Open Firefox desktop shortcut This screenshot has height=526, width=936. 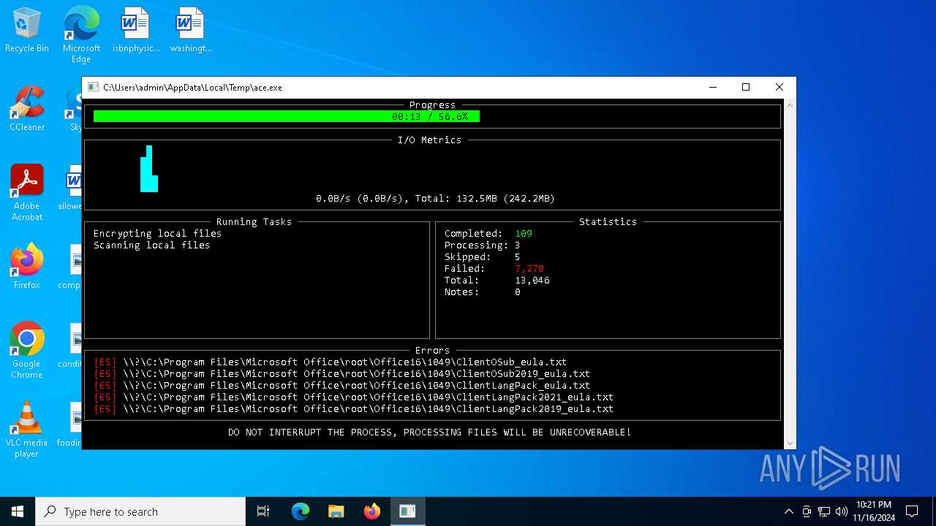[27, 267]
